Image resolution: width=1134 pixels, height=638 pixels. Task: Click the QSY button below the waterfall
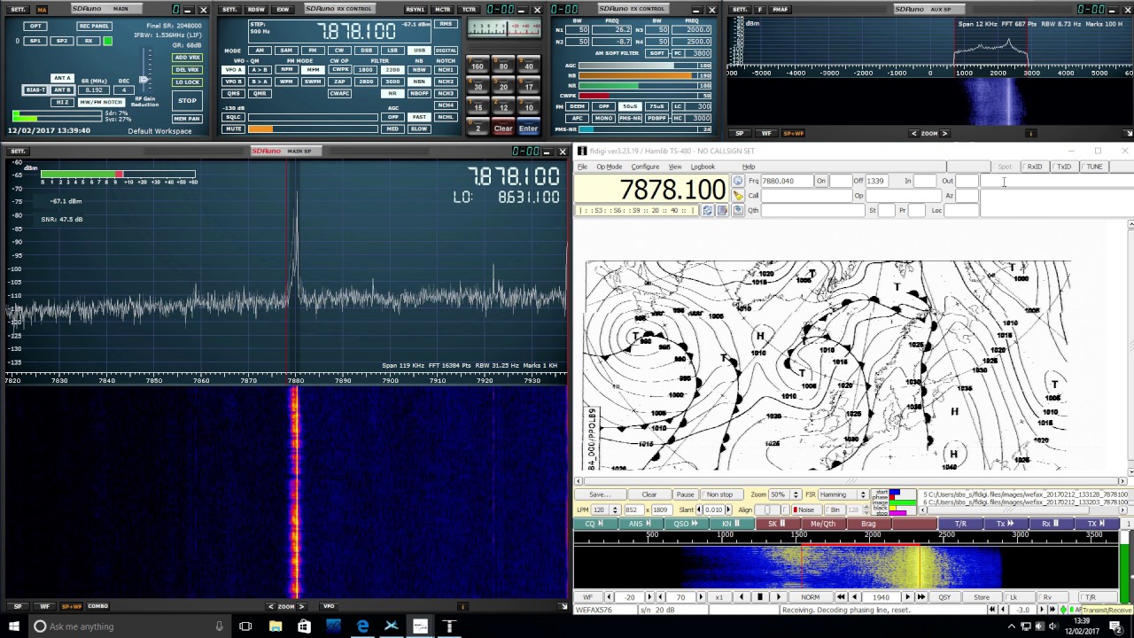pos(944,597)
